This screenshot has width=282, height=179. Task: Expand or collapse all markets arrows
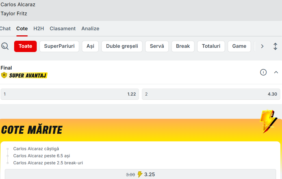275,46
